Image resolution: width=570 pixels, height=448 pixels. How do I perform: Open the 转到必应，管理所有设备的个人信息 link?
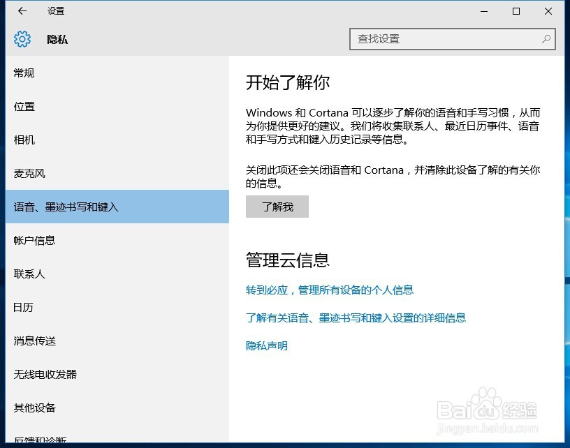(329, 290)
